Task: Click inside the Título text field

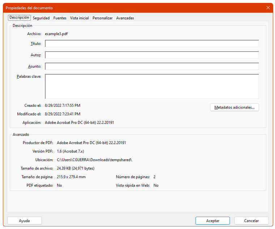Action: [152, 44]
